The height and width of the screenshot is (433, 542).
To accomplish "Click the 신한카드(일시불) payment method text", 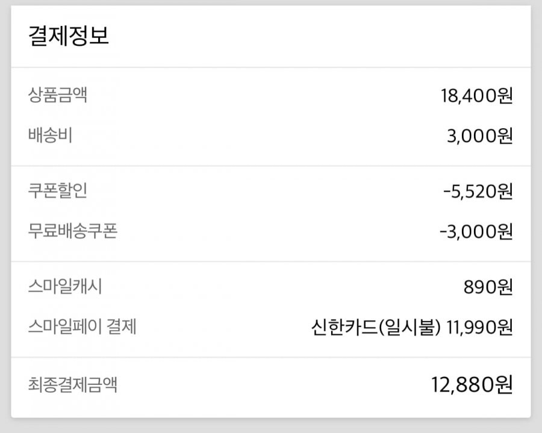I will point(376,327).
